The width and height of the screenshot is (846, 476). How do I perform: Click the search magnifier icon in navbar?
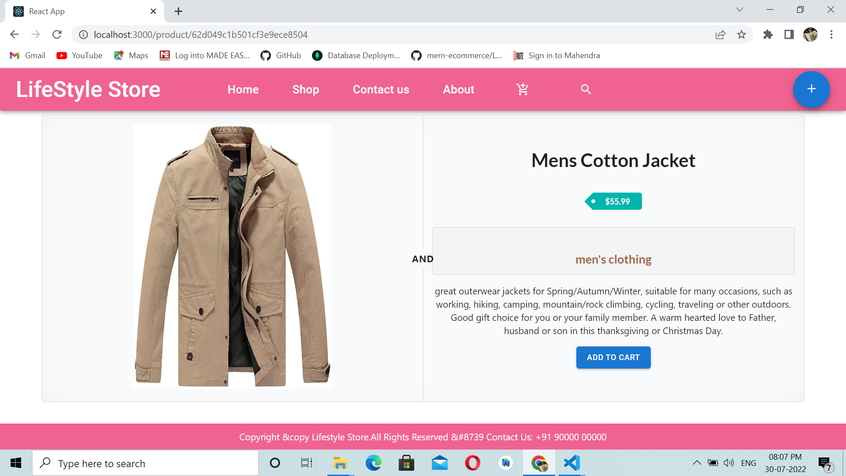point(586,89)
